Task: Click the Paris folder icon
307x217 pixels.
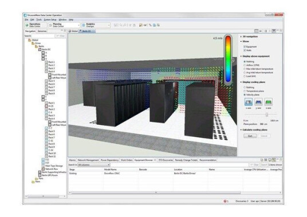Action: point(37,179)
